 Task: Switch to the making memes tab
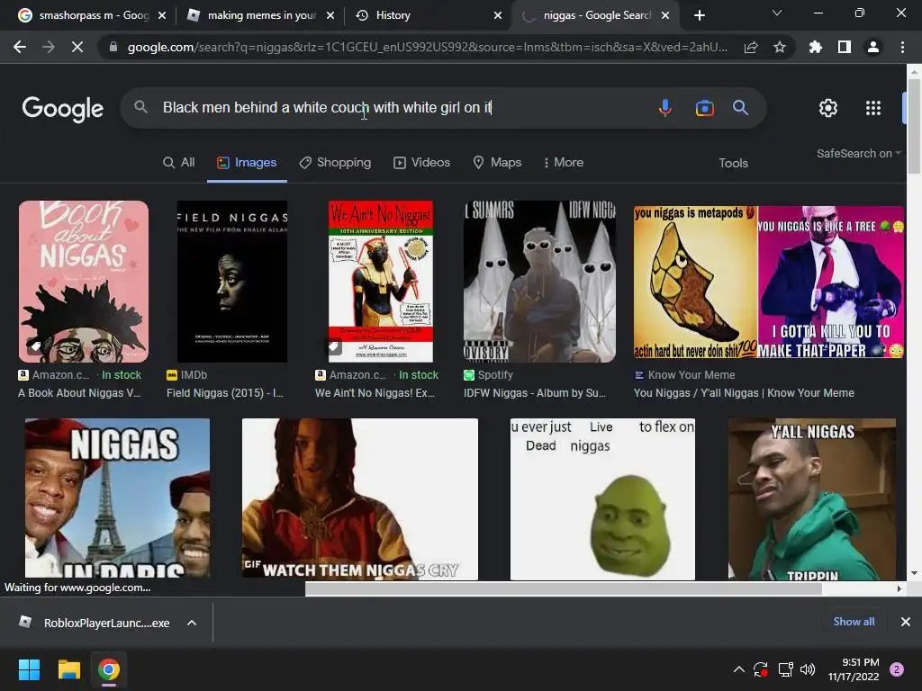coord(258,15)
